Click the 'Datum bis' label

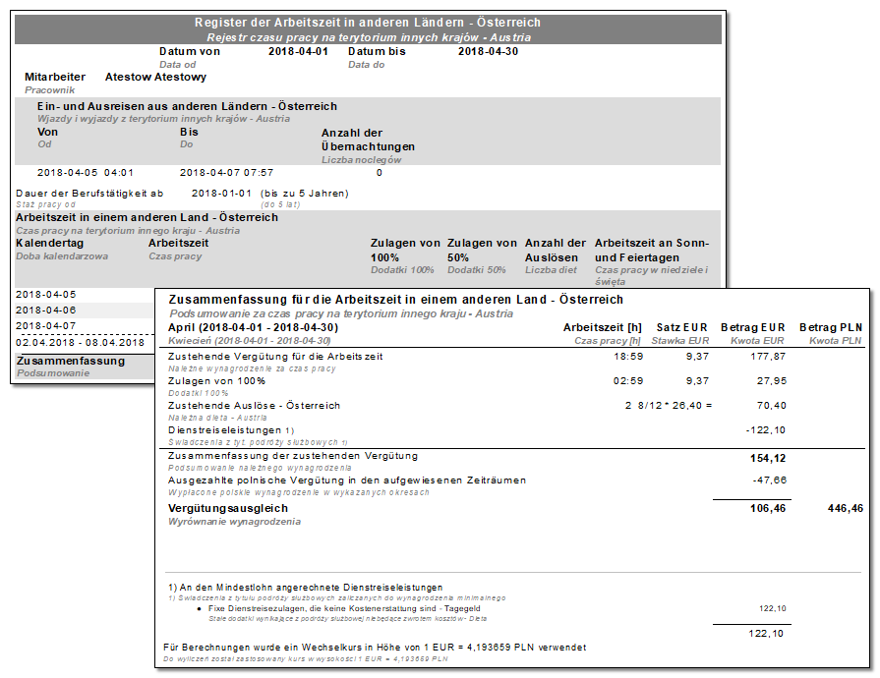click(377, 51)
